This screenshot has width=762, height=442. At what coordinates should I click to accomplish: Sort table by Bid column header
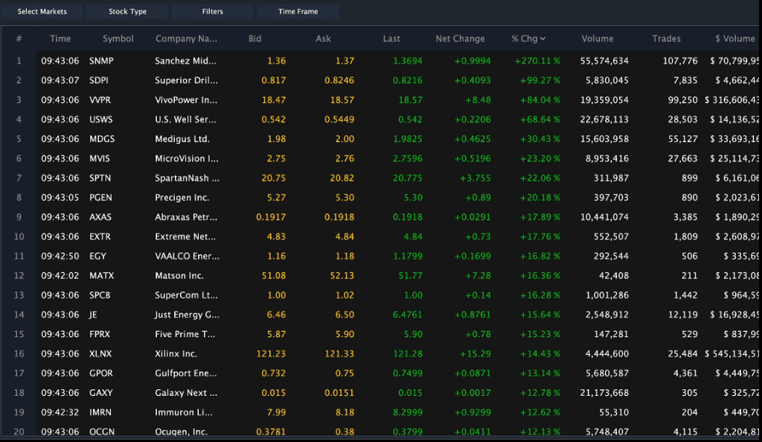[x=254, y=39]
